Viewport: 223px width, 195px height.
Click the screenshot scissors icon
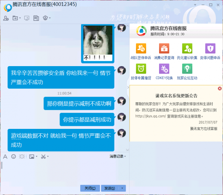tap(43, 156)
